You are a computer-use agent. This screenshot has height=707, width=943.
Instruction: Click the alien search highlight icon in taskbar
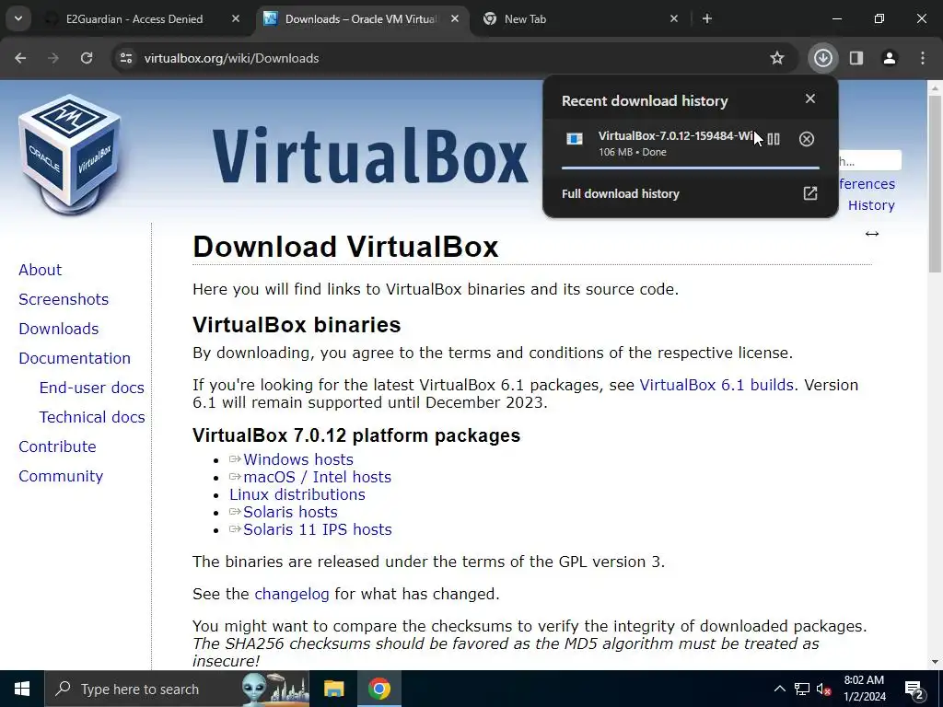(275, 689)
